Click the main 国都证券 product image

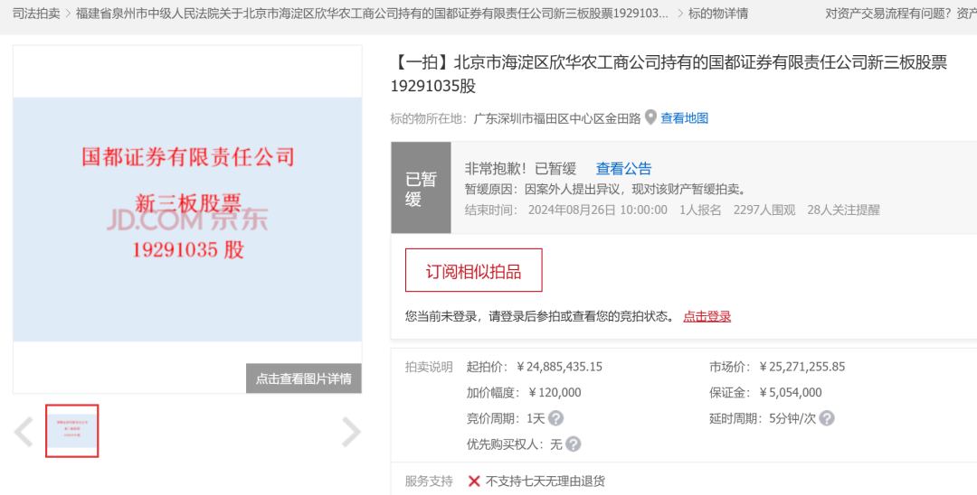click(x=187, y=219)
